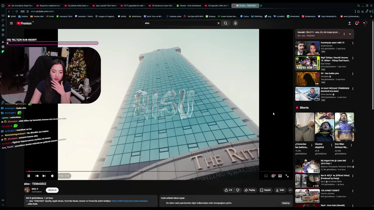The width and height of the screenshot is (374, 210).
Task: Download the video via İndir
Action: tap(280, 190)
